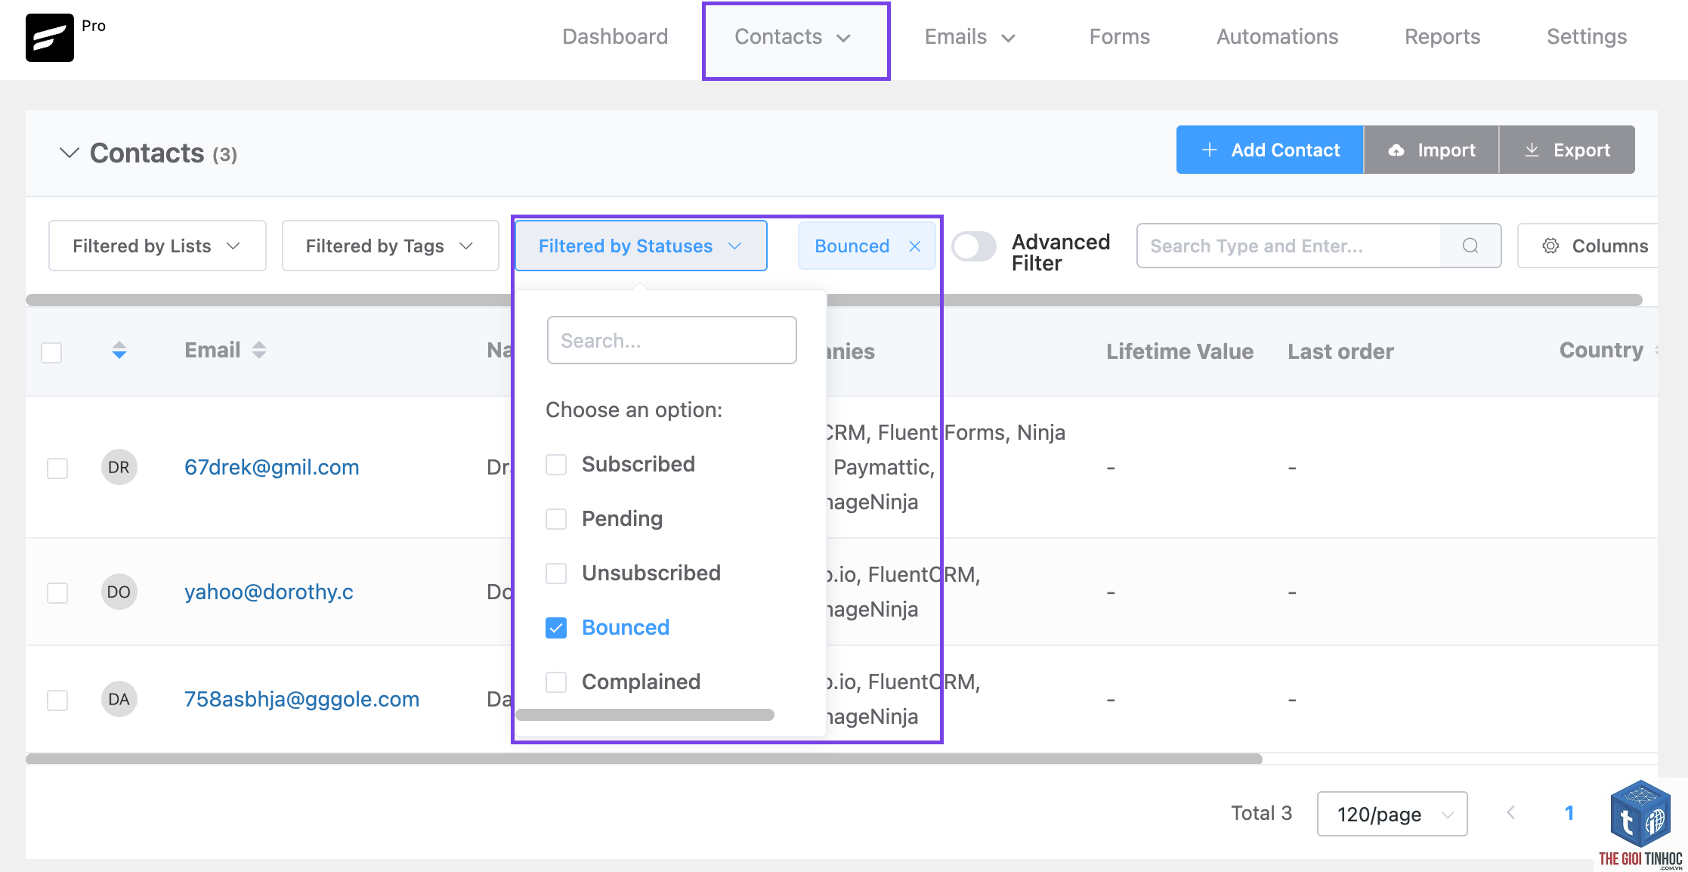Open contact 758asbhja@gggole.com

[x=302, y=699]
